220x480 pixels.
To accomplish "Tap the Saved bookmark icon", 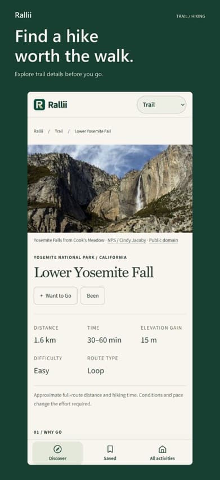I will pos(110,449).
